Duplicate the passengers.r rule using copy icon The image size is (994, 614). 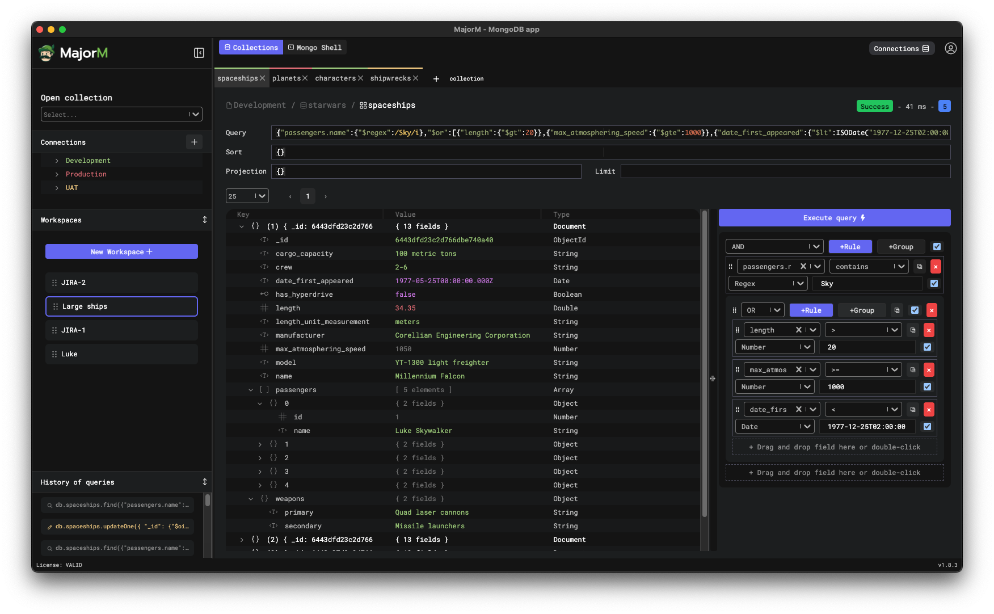click(920, 266)
